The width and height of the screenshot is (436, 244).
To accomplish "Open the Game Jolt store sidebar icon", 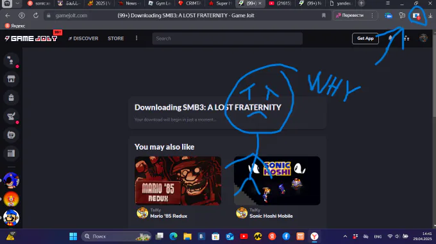I will tap(11, 79).
